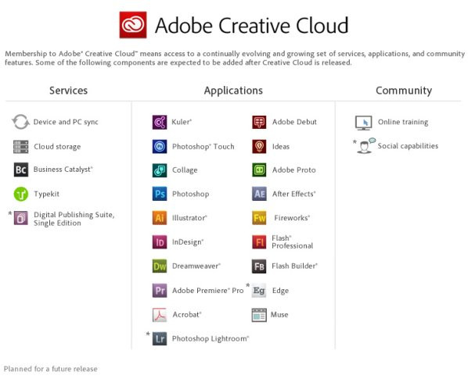Click the 'Adobe Proto' label
The image size is (468, 379).
pos(294,170)
